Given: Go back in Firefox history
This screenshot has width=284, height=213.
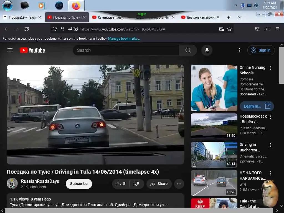Looking at the screenshot, I should 7,29.
